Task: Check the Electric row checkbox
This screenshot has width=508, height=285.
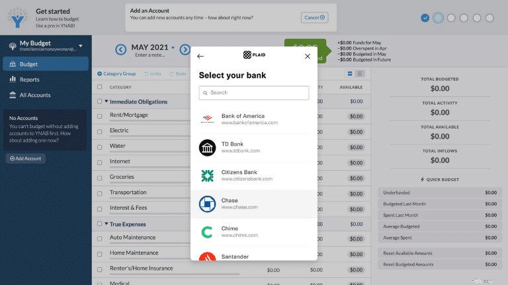Action: pyautogui.click(x=99, y=132)
